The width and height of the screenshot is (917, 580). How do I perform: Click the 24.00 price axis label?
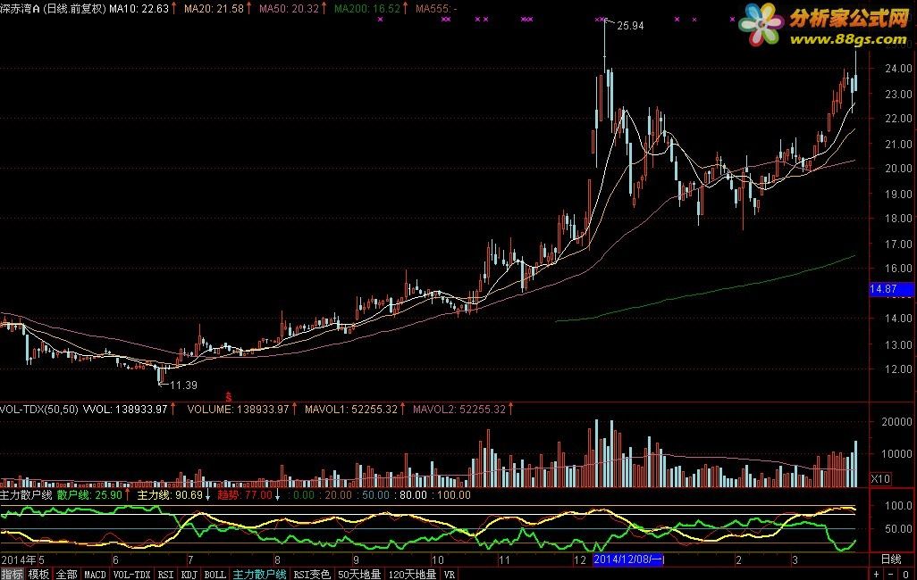click(x=898, y=69)
